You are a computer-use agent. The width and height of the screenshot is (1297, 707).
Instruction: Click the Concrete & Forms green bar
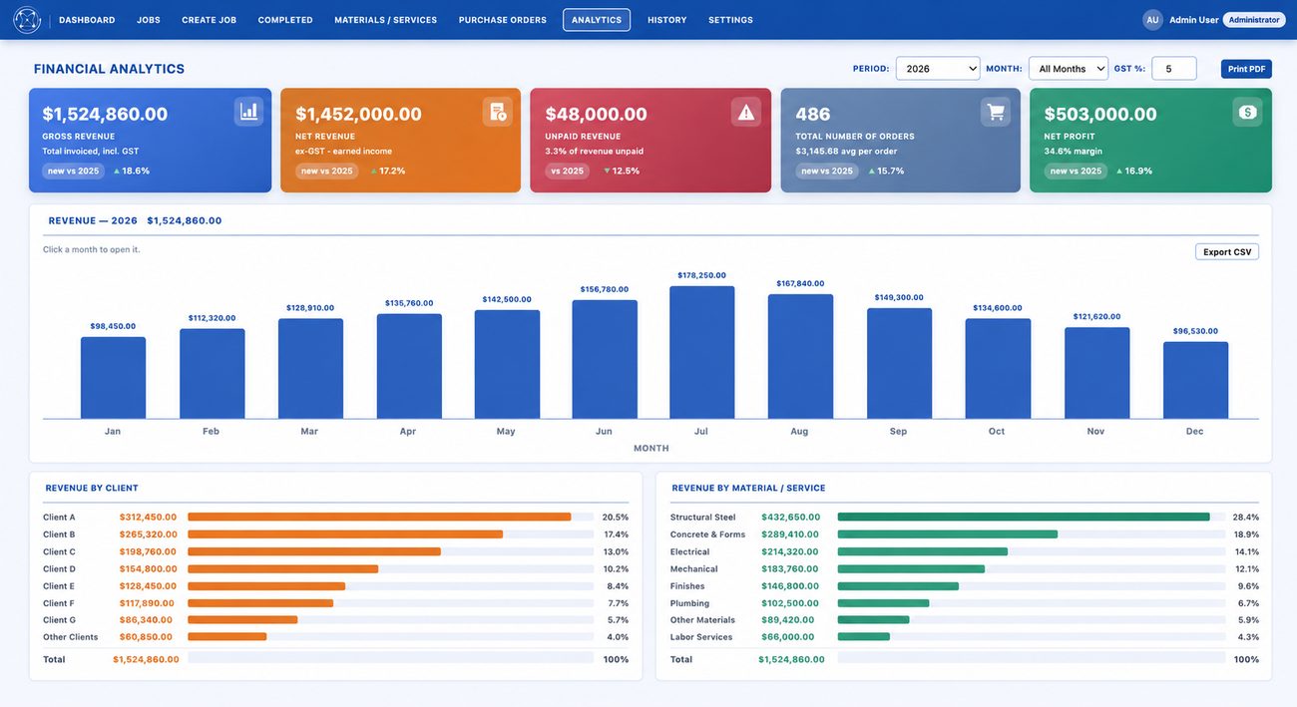(x=948, y=534)
